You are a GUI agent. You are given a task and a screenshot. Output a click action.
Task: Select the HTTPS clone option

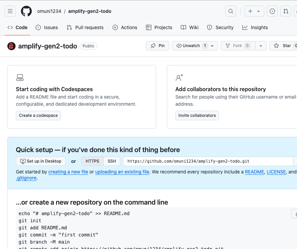pyautogui.click(x=93, y=161)
